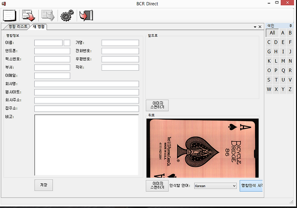Filter index by letter N

point(290,61)
